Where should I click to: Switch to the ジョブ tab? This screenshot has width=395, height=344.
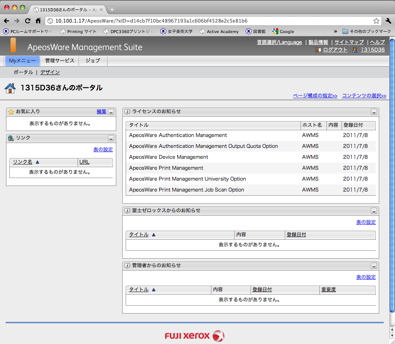point(93,61)
